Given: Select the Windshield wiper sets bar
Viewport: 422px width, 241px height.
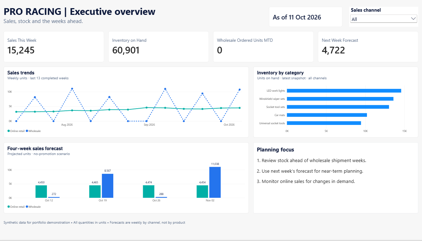Looking at the screenshot, I should pos(340,99).
